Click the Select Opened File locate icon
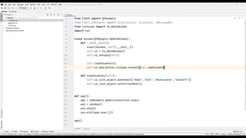This screenshot has width=246, height=138. click(x=47, y=15)
